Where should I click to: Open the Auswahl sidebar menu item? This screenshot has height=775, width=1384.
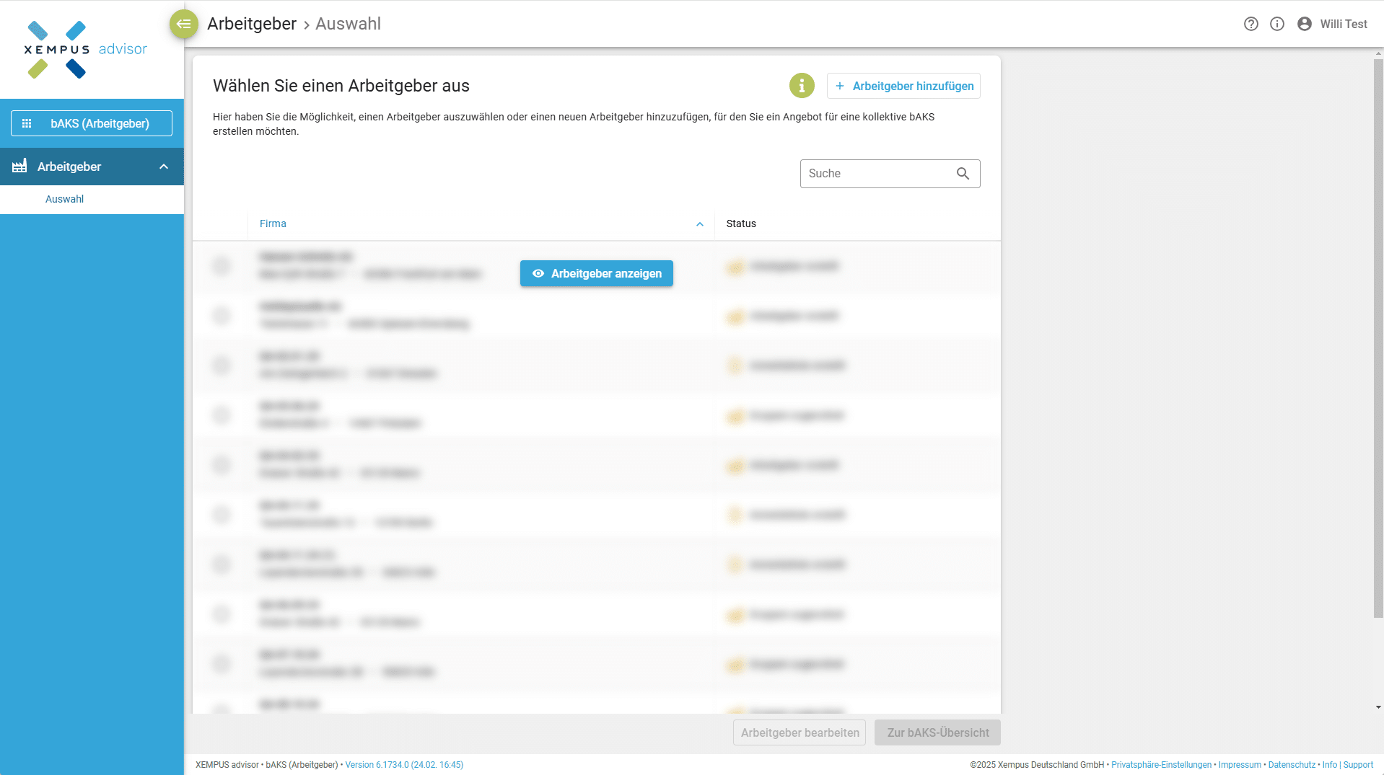[x=64, y=199]
